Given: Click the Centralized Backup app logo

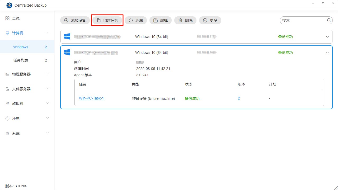Looking at the screenshot, I should (x=9, y=5).
